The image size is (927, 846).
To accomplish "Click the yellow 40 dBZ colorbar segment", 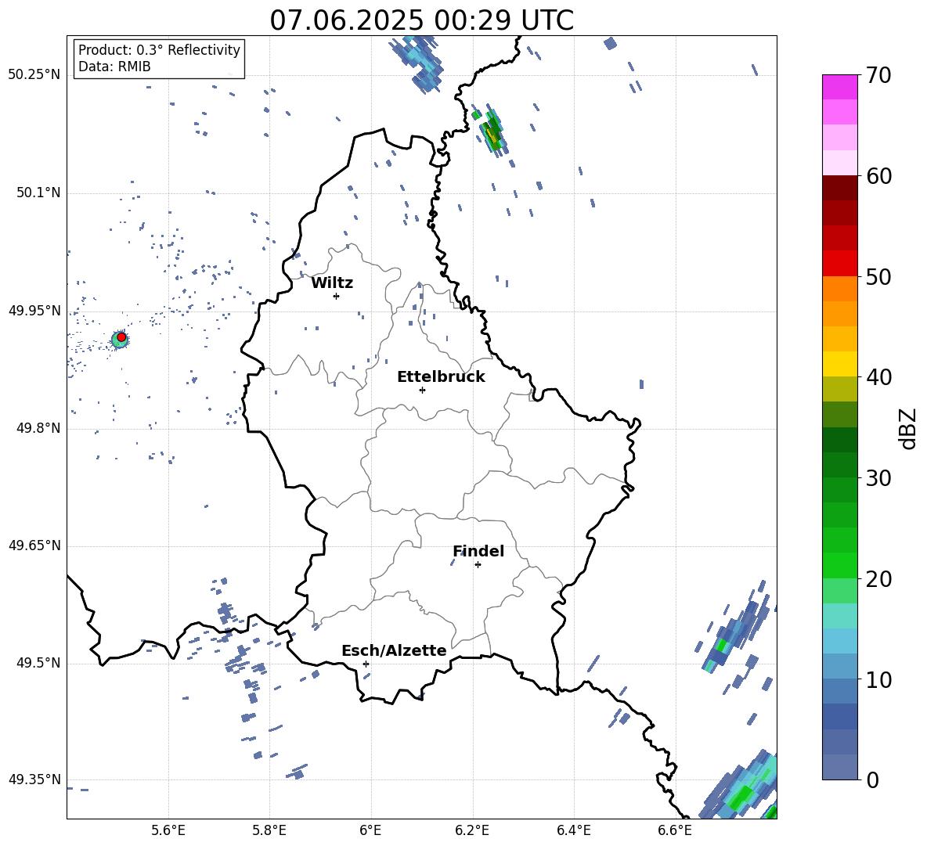I will (x=840, y=364).
